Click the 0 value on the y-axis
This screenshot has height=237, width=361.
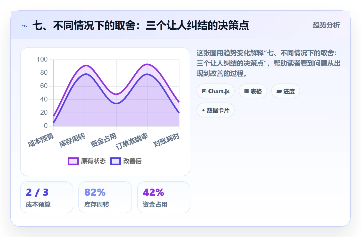(x=46, y=126)
